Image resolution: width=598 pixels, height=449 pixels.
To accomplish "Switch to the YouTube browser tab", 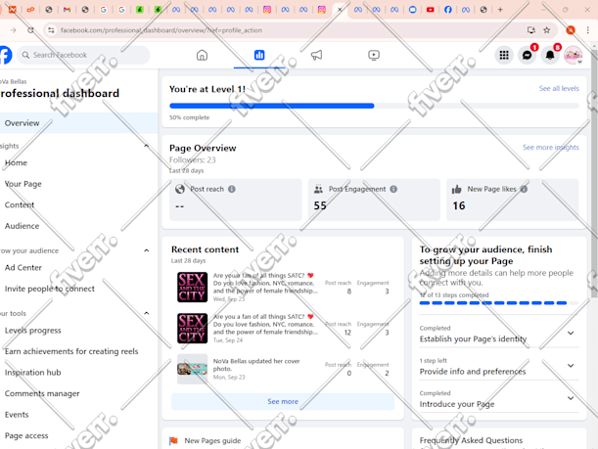I will pyautogui.click(x=431, y=10).
